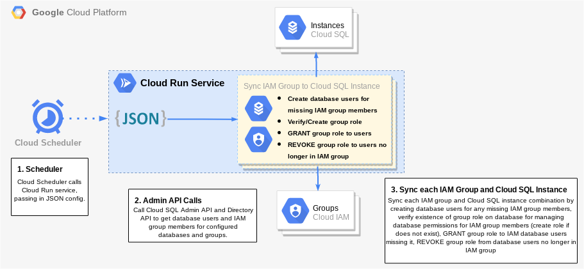584x269 pixels.
Task: Select bullet "GRANT group role to users"
Action: 330,133
